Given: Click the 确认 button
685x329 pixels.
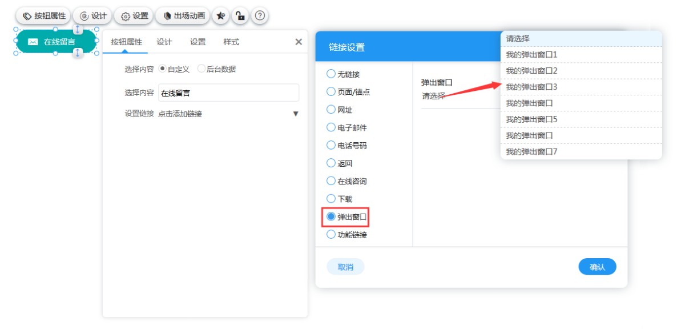Looking at the screenshot, I should (x=597, y=267).
